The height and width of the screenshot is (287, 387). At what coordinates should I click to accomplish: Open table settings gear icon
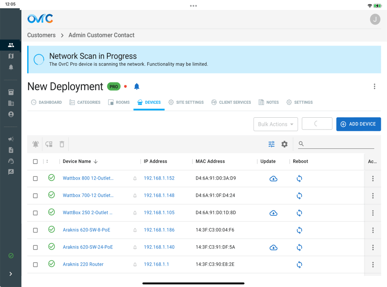click(284, 144)
